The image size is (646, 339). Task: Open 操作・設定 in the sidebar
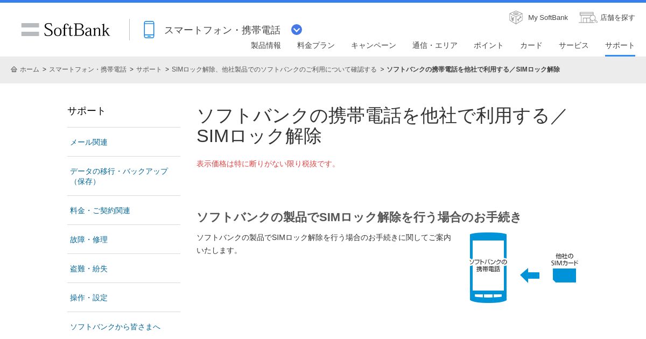click(x=89, y=298)
